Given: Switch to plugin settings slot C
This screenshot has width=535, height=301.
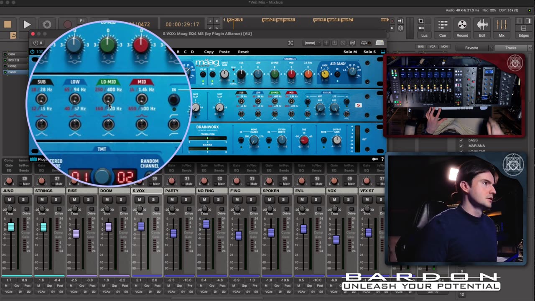Looking at the screenshot, I should (185, 52).
